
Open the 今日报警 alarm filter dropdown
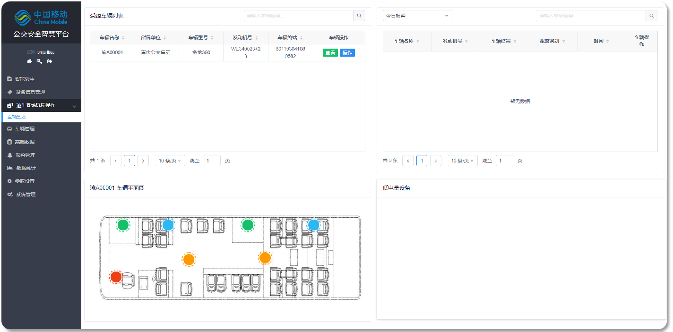pos(417,16)
